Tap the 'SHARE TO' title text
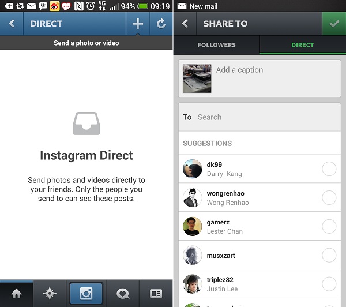 click(x=225, y=24)
